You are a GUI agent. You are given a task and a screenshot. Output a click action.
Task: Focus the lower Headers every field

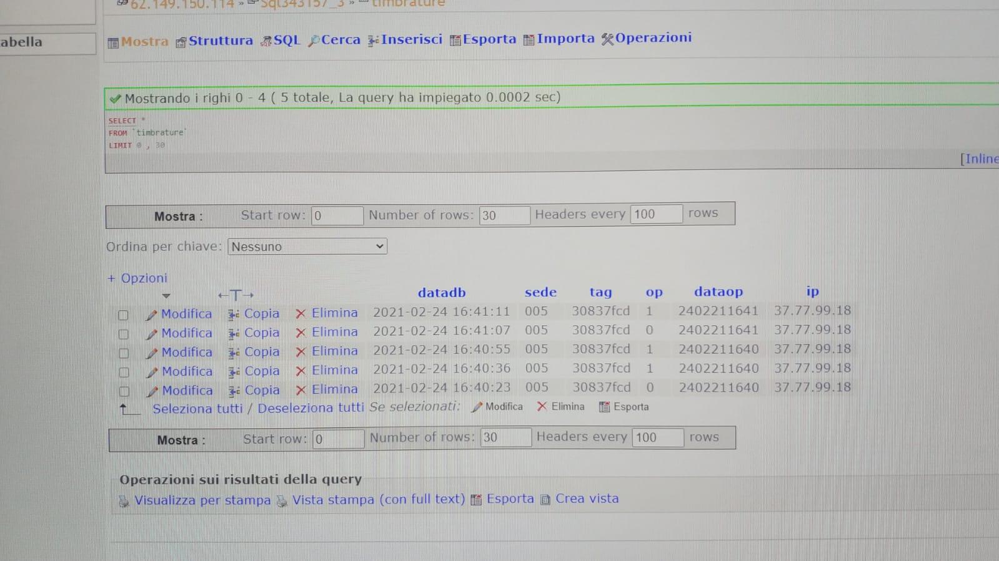658,437
